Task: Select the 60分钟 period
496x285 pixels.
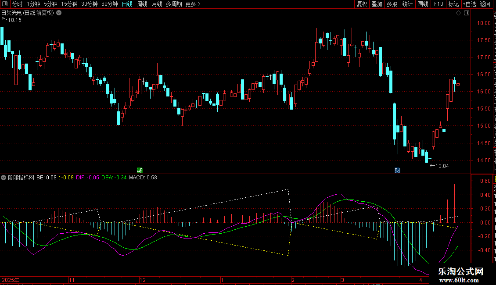Action: [x=110, y=4]
